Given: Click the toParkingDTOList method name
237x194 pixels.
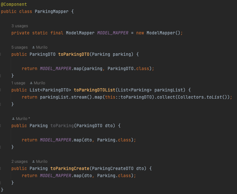Looking at the screenshot, I should coord(95,90).
